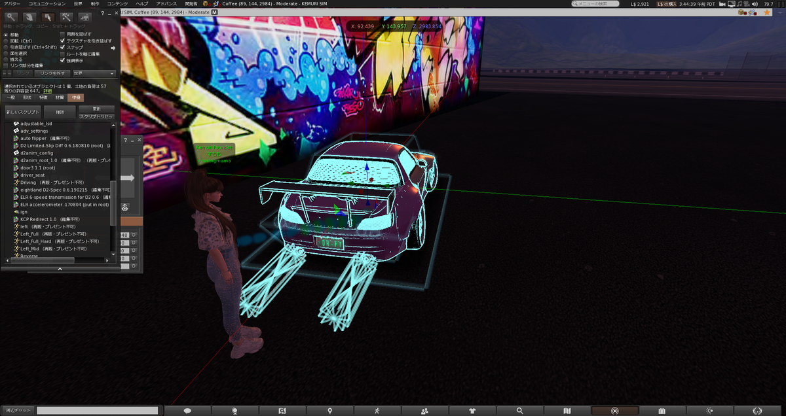This screenshot has height=416, width=786.
Task: Switch to the 一般 tab
Action: point(10,97)
